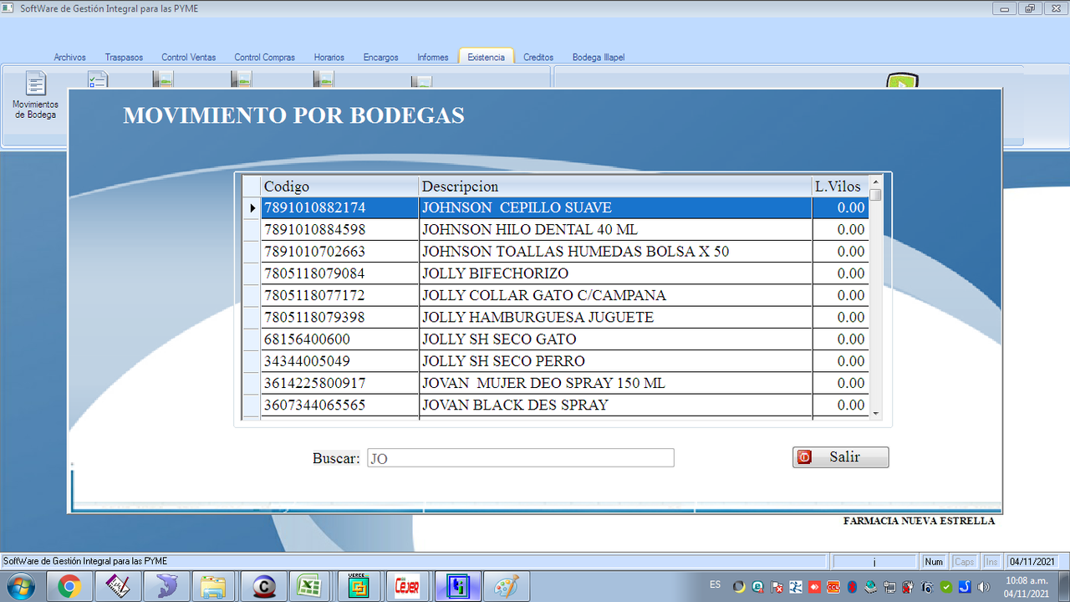Switch to the Encargos tab

click(380, 58)
